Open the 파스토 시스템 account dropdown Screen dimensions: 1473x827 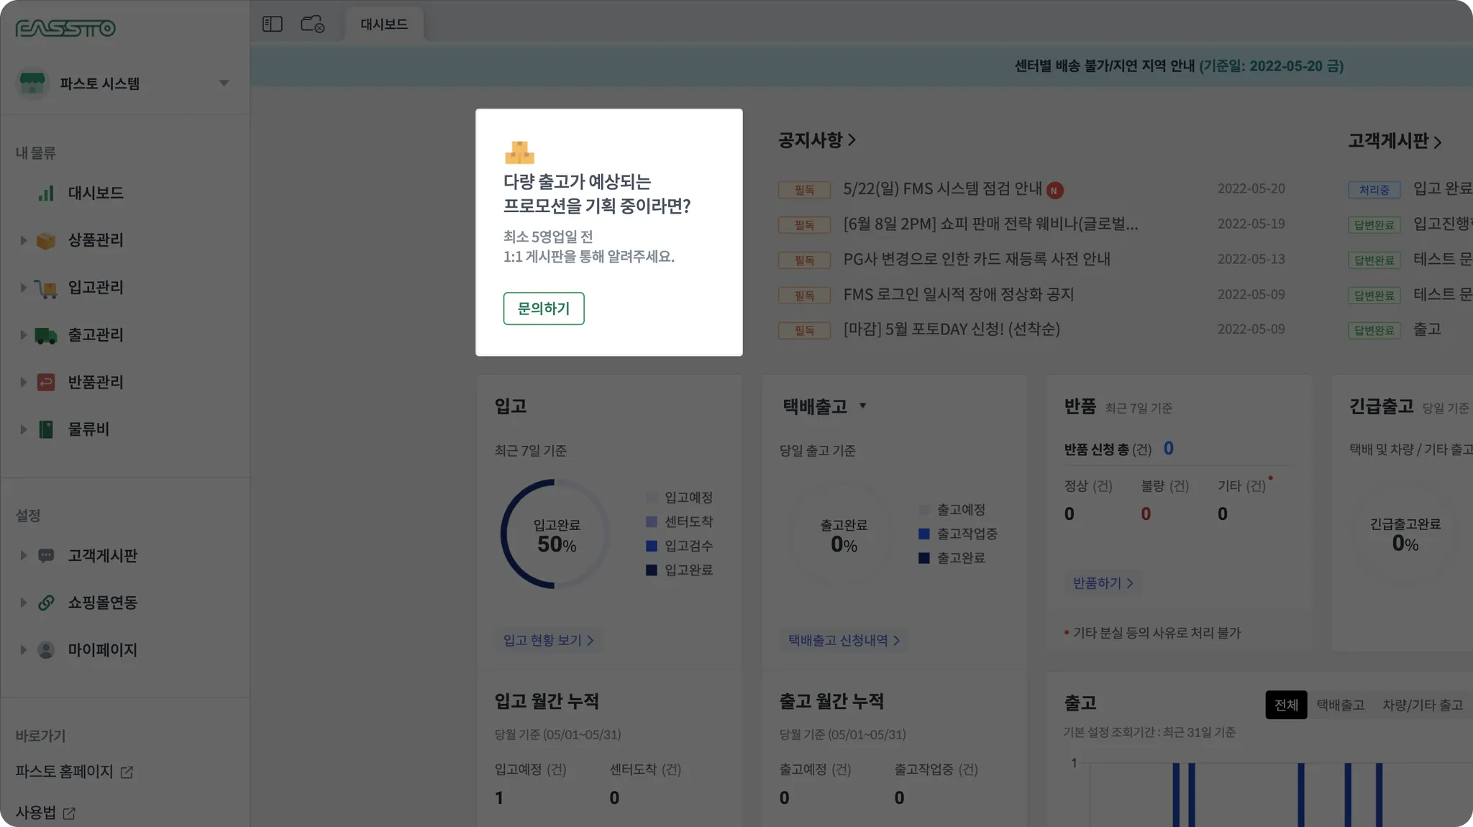pos(224,83)
